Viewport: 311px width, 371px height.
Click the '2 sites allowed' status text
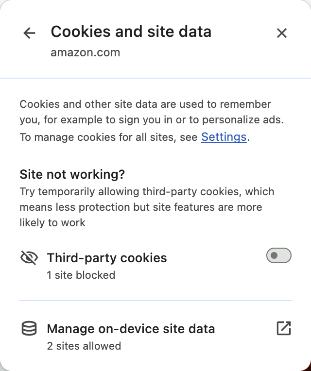(x=84, y=346)
